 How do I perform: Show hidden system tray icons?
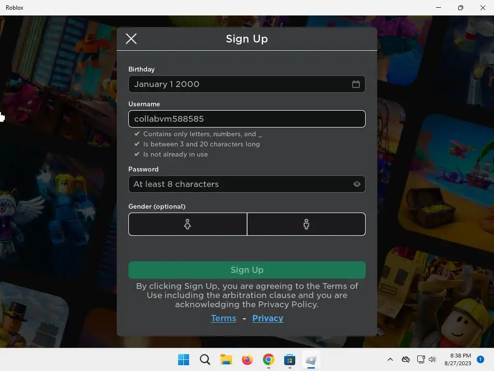[x=390, y=359]
